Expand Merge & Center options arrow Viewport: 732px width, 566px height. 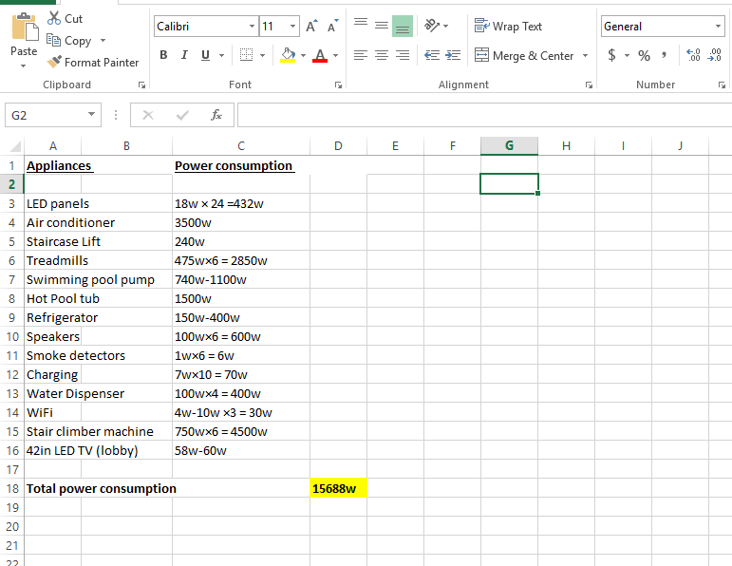(585, 56)
